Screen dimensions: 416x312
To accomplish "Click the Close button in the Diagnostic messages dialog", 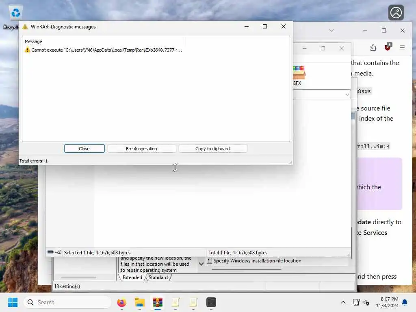I will 84,149.
